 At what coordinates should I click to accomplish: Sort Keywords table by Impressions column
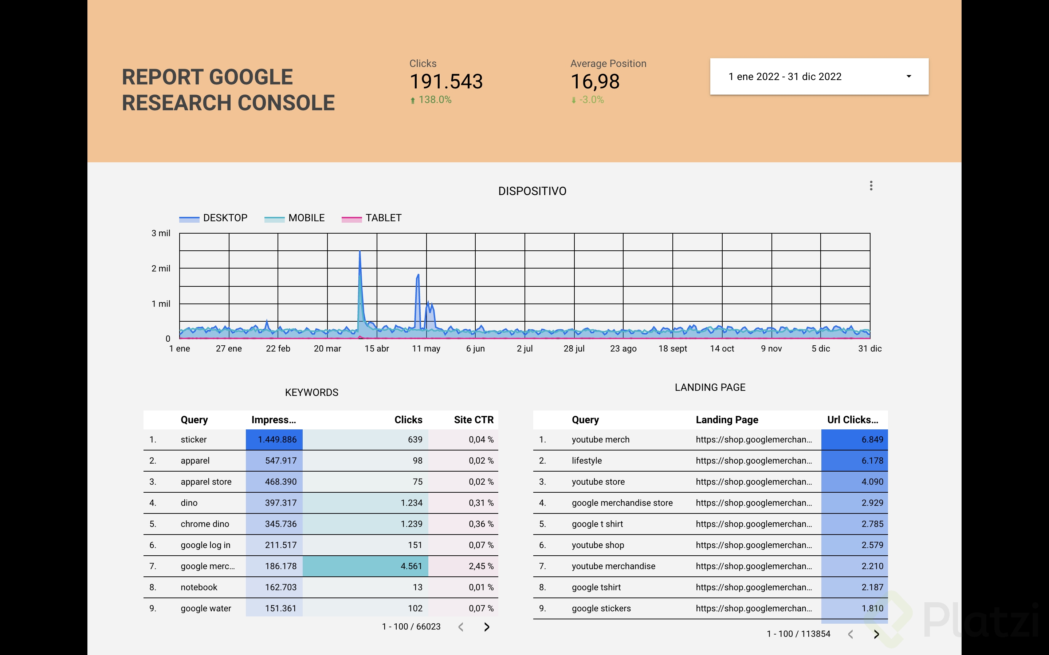[x=274, y=420]
